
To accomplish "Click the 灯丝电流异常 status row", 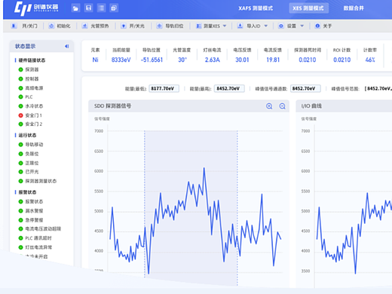I will coord(35,247).
